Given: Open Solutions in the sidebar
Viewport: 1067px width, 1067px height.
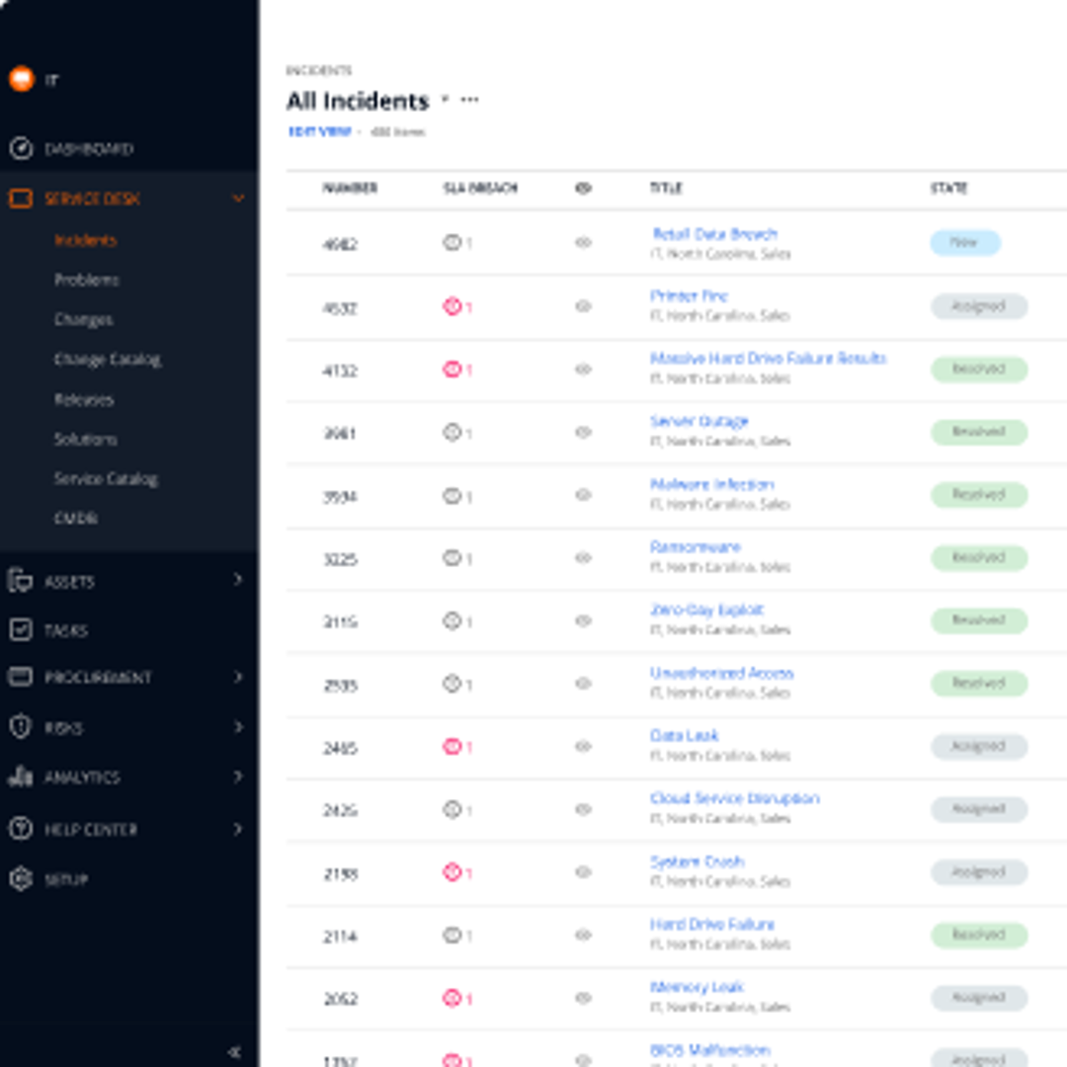Looking at the screenshot, I should 86,439.
